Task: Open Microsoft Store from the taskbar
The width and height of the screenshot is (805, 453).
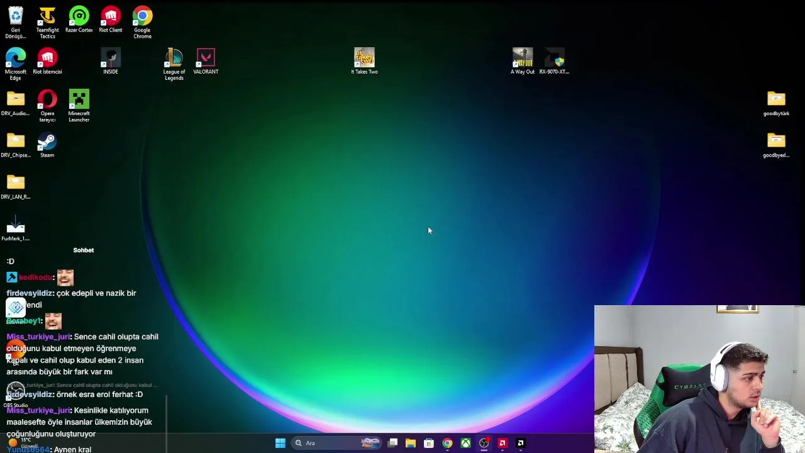Action: [429, 443]
